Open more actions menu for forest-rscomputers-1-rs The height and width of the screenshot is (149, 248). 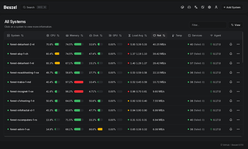point(238,120)
